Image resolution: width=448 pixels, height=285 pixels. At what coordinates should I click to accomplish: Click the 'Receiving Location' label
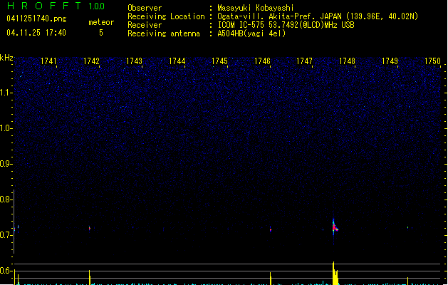[x=166, y=16]
